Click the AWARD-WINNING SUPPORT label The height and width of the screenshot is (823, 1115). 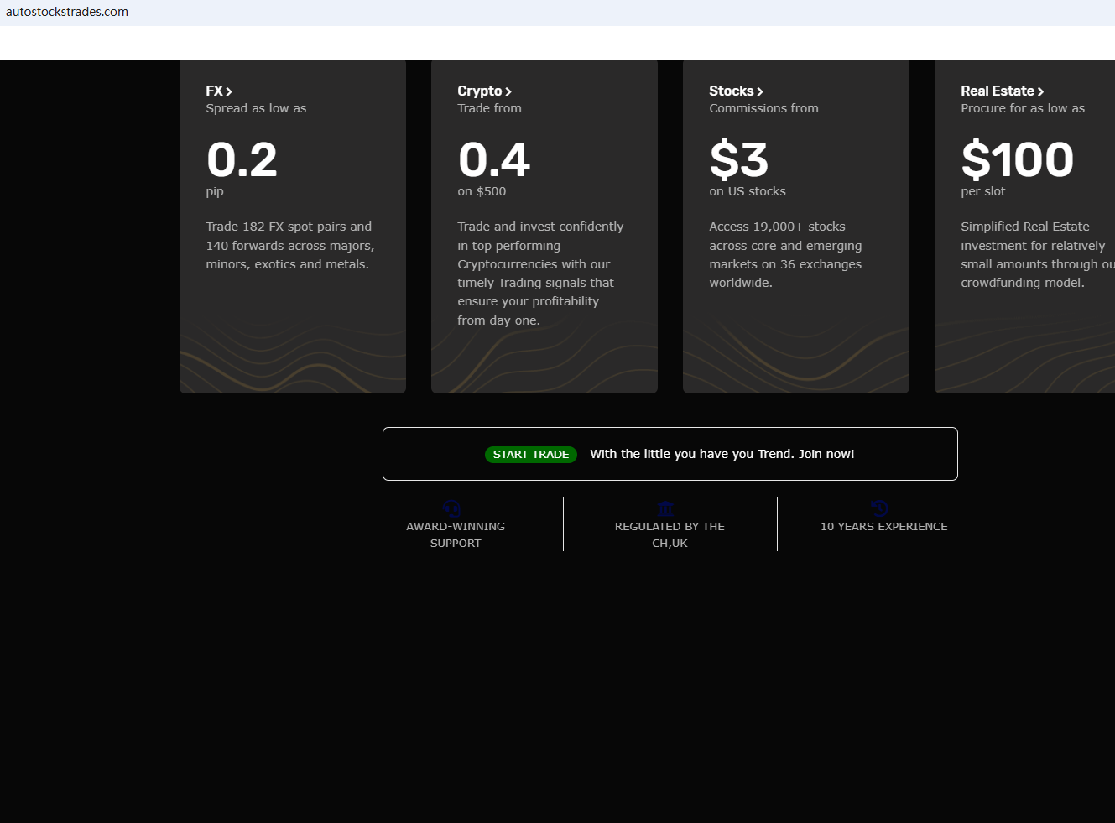(x=456, y=534)
